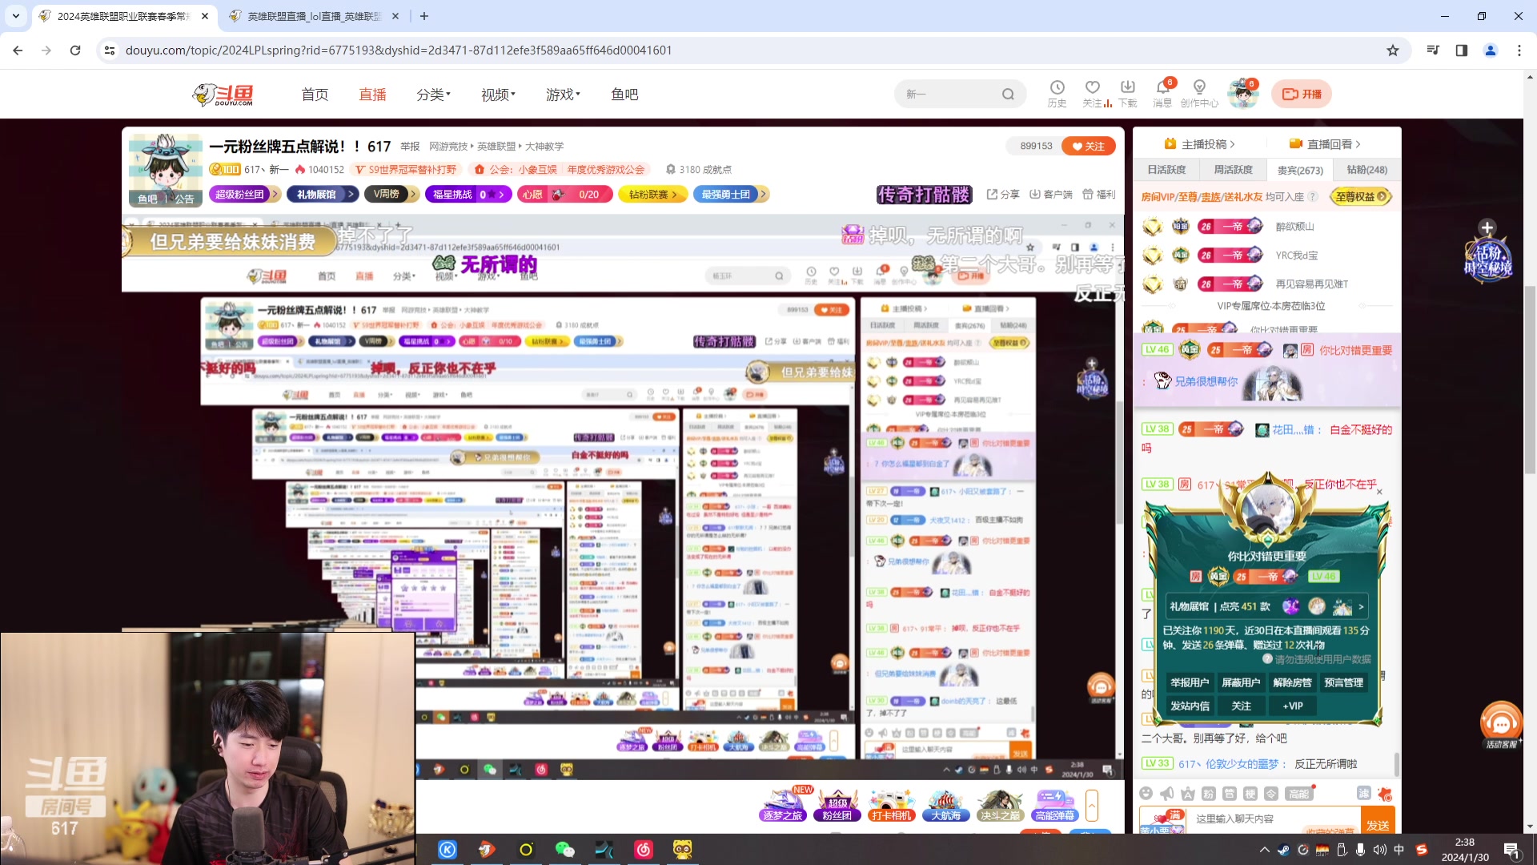1537x865 pixels.
Task: Open the 高能弹幕 activity icon
Action: click(1054, 805)
